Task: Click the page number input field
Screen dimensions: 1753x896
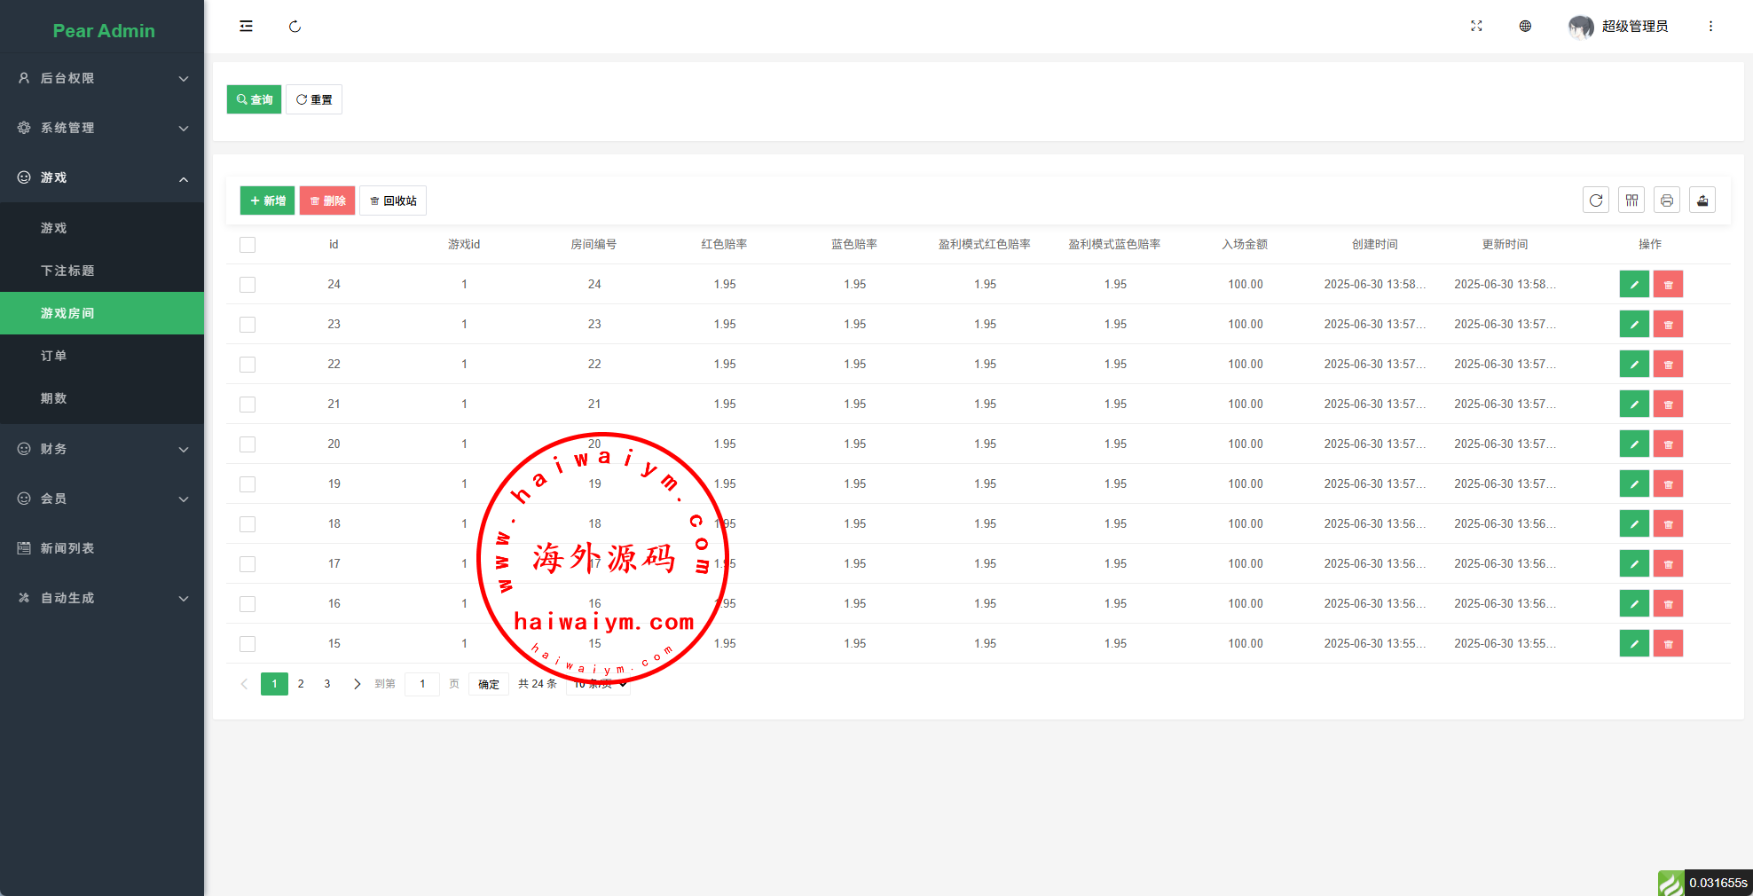Action: [x=422, y=684]
